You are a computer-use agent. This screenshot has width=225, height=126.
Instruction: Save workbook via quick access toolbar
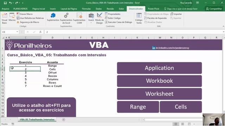(x=5, y=3)
